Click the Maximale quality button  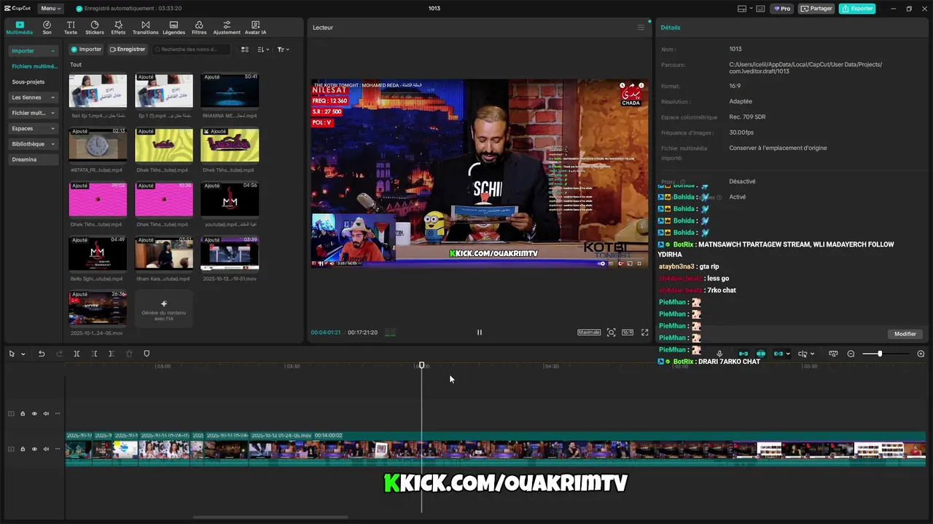point(589,333)
